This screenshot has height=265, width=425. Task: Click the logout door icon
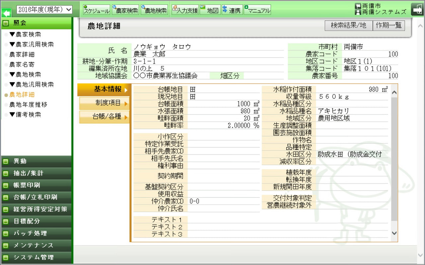(x=417, y=9)
